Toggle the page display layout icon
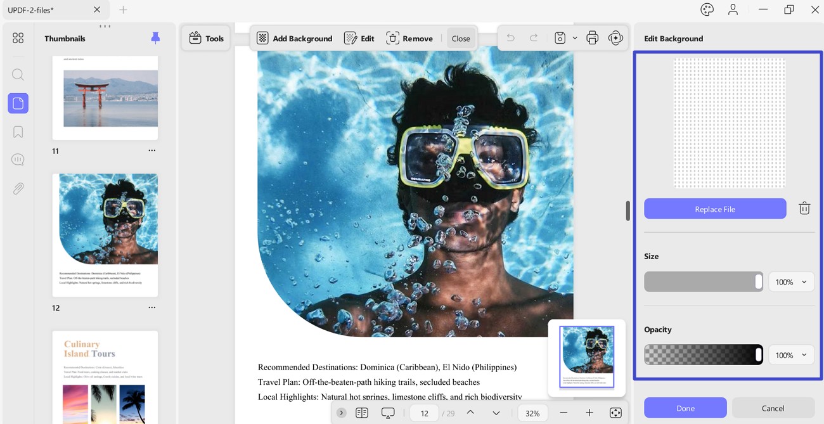 [362, 413]
